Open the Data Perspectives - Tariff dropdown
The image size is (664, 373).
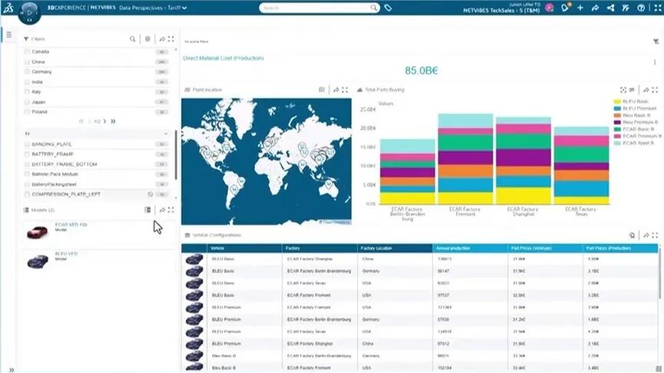click(153, 8)
